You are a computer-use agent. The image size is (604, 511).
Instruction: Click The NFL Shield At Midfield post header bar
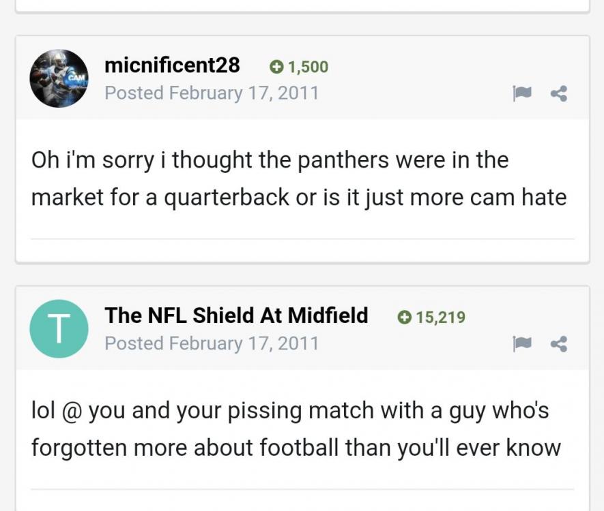click(302, 328)
